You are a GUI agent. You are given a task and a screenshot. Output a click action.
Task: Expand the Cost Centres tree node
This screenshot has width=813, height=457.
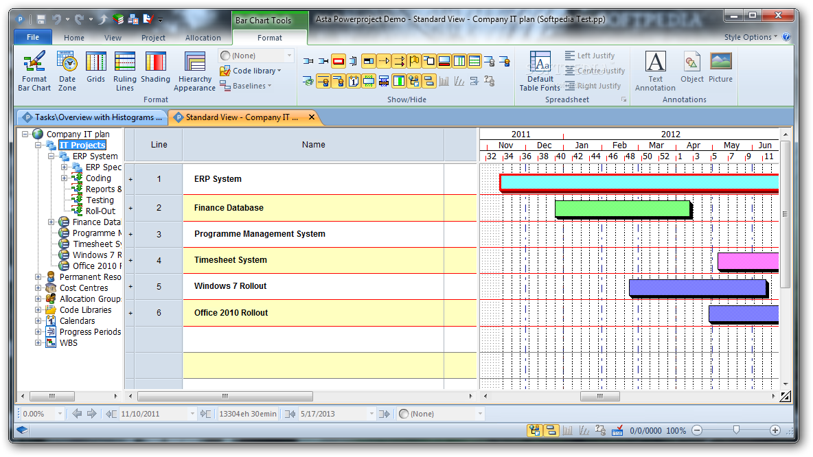coord(38,288)
